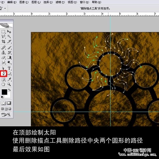This screenshot has height=159, width=159.
Task: Select the Gradient tool
Action: [x=9, y=58]
